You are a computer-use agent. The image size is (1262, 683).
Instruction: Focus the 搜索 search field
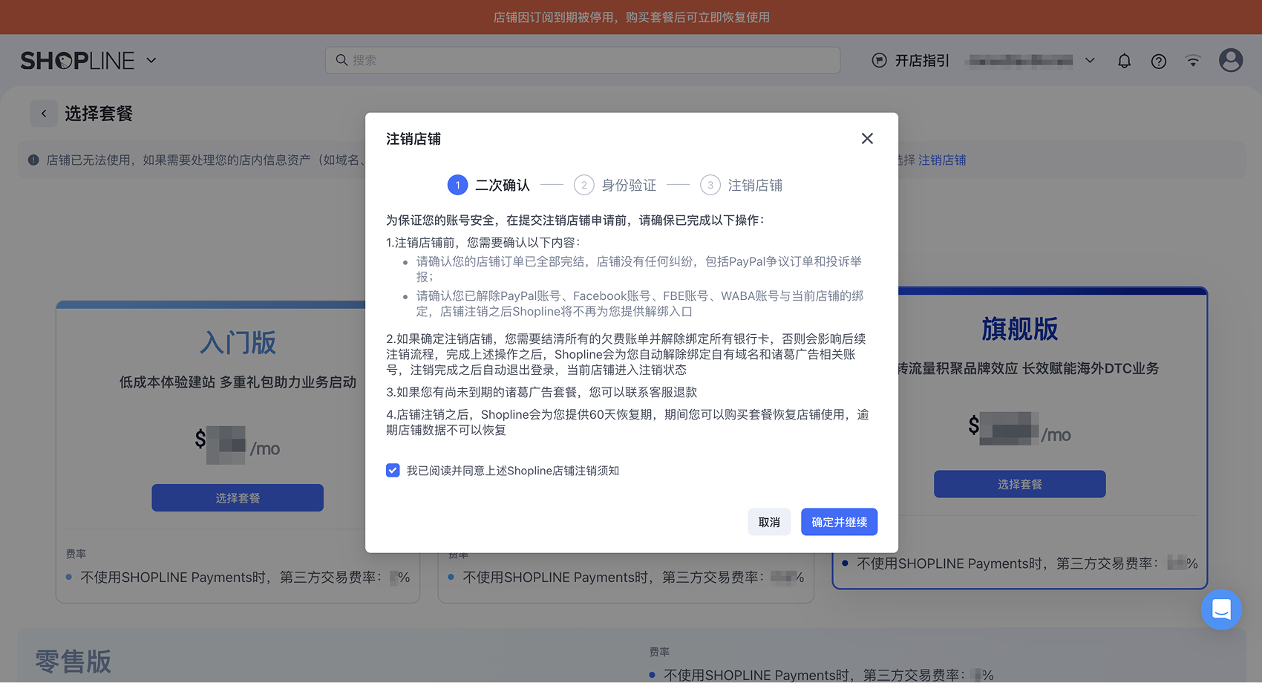[x=583, y=60]
